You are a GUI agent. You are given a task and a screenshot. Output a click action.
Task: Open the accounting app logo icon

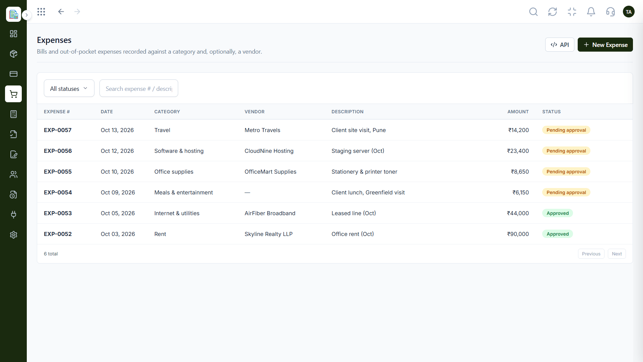[x=13, y=14]
